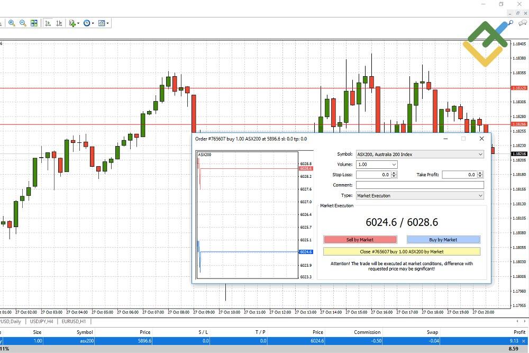
Task: Select the Zoom Out tool
Action: pyautogui.click(x=23, y=23)
